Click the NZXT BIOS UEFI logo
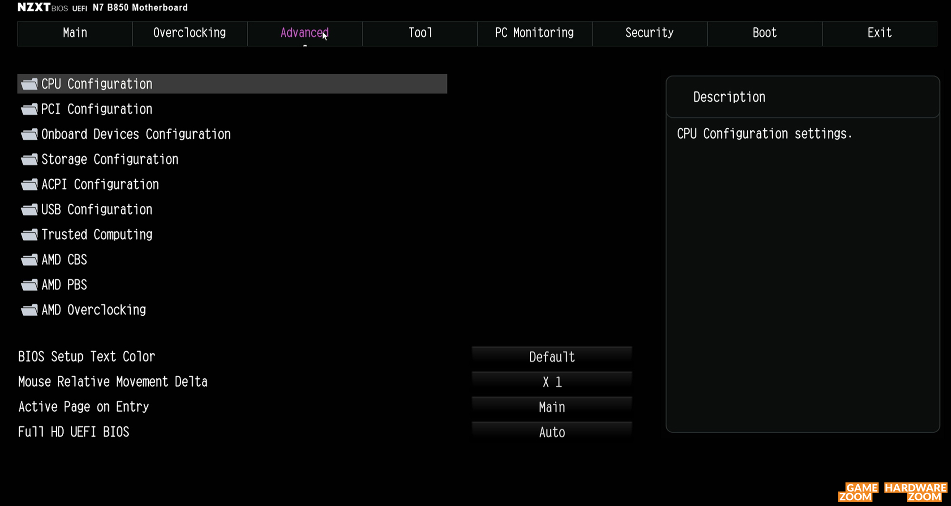This screenshot has height=506, width=951. pos(52,8)
